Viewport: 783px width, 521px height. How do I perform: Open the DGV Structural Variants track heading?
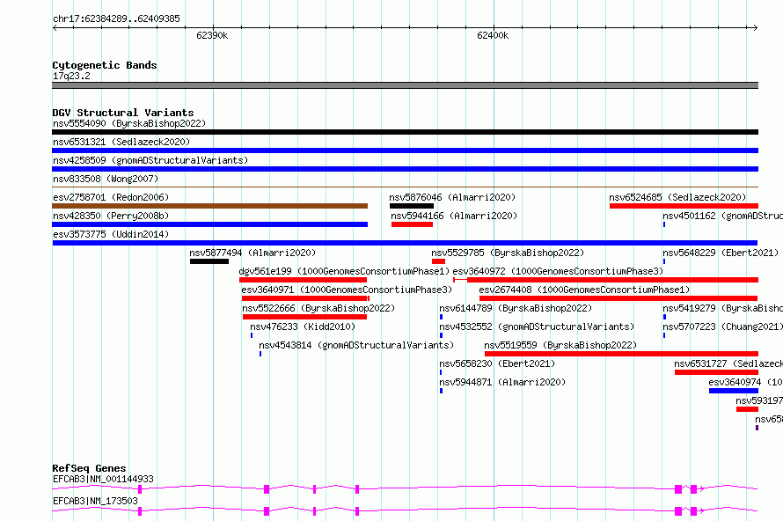point(123,113)
